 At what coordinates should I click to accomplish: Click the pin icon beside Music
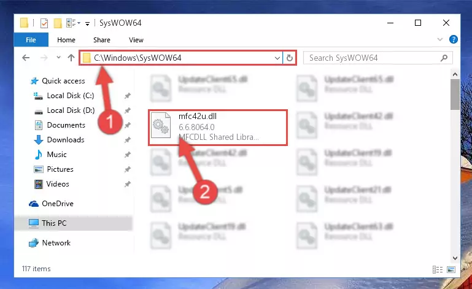point(128,155)
